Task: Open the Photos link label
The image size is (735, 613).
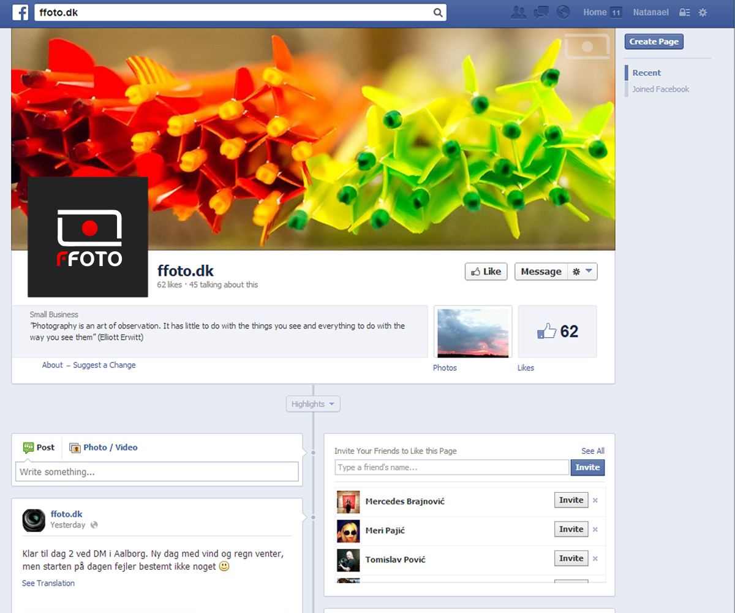Action: (x=445, y=368)
